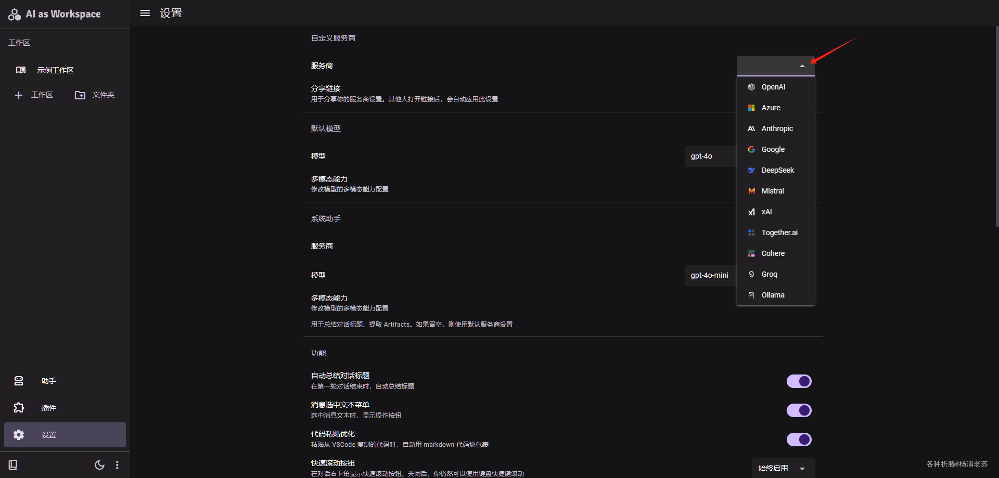The width and height of the screenshot is (999, 478).
Task: Click the xAI logo icon
Action: [x=751, y=212]
